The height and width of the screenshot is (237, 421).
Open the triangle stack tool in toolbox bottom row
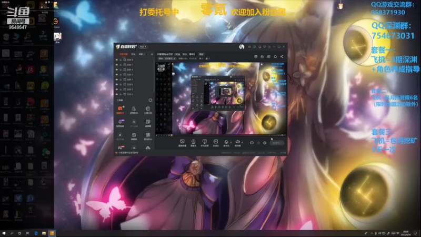[148, 147]
